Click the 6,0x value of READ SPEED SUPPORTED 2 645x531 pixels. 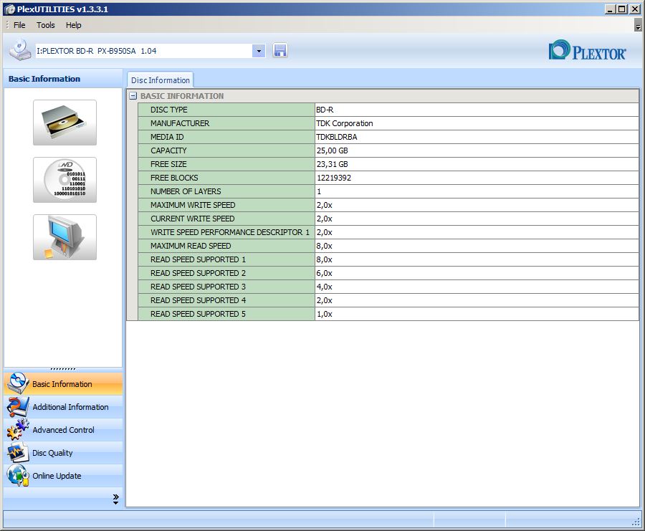point(325,273)
